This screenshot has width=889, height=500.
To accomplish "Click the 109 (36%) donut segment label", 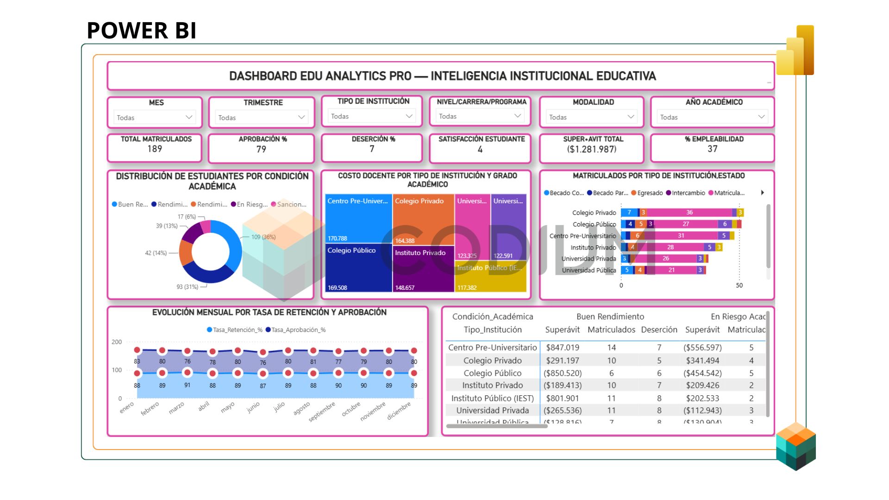I will coord(263,237).
